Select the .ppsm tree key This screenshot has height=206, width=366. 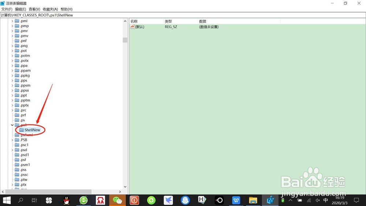click(x=25, y=85)
